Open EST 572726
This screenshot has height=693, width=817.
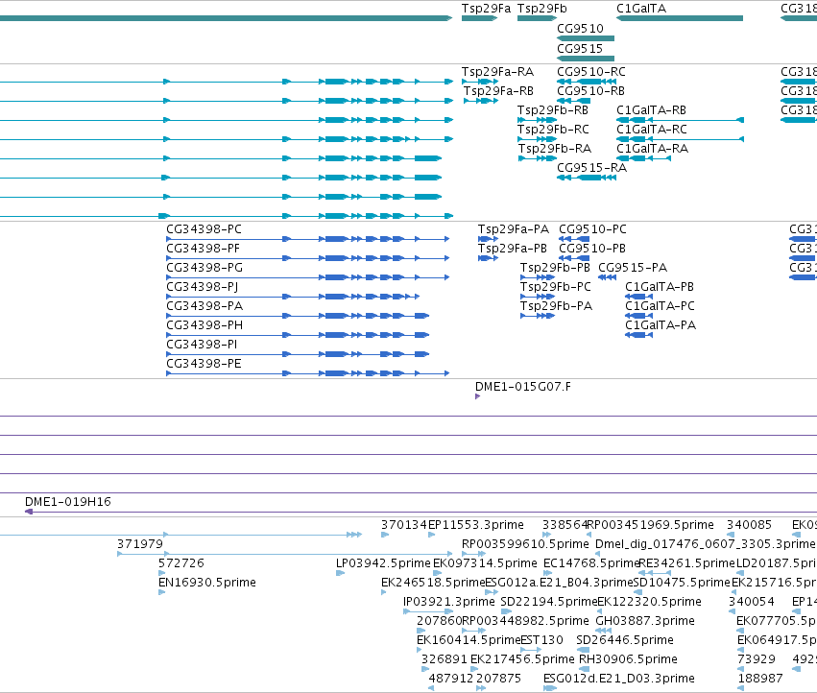click(x=180, y=563)
